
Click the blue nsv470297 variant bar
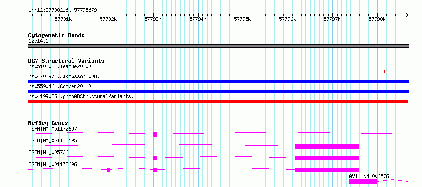[218, 81]
